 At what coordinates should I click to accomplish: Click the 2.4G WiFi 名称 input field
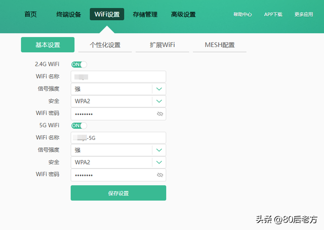118,77
